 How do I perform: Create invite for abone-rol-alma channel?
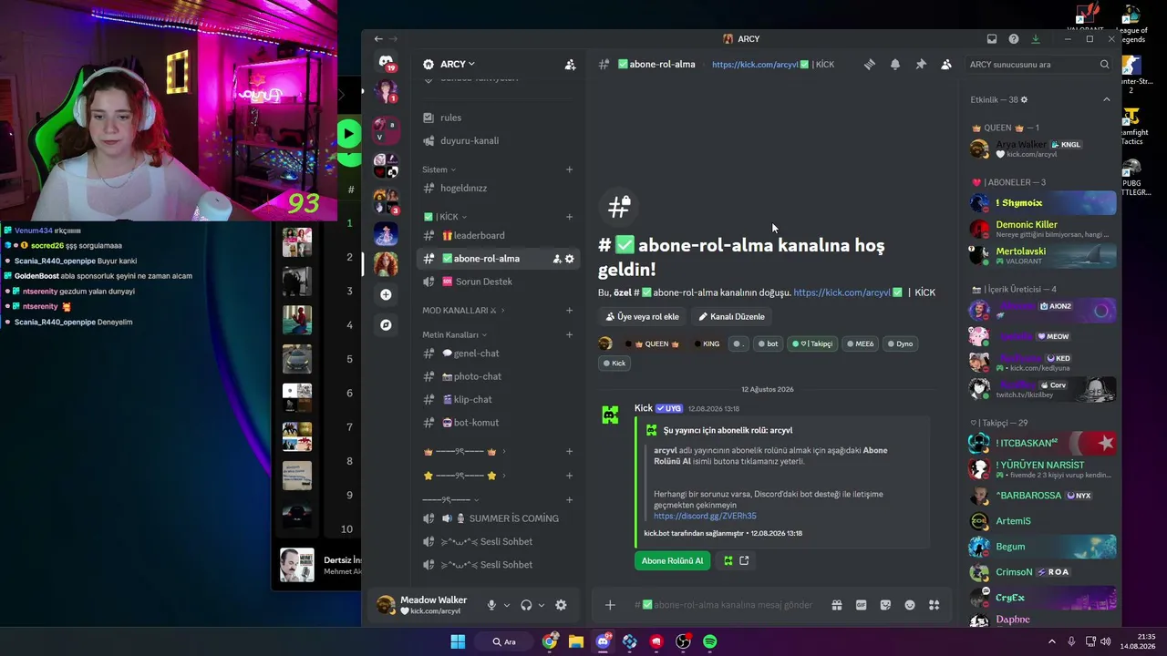[x=556, y=259]
